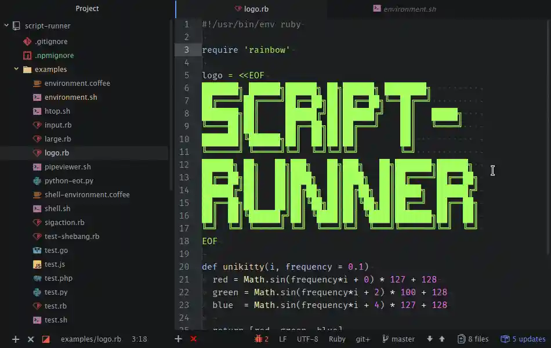Open the 8 files changed indicator
551x348 pixels.
473,339
